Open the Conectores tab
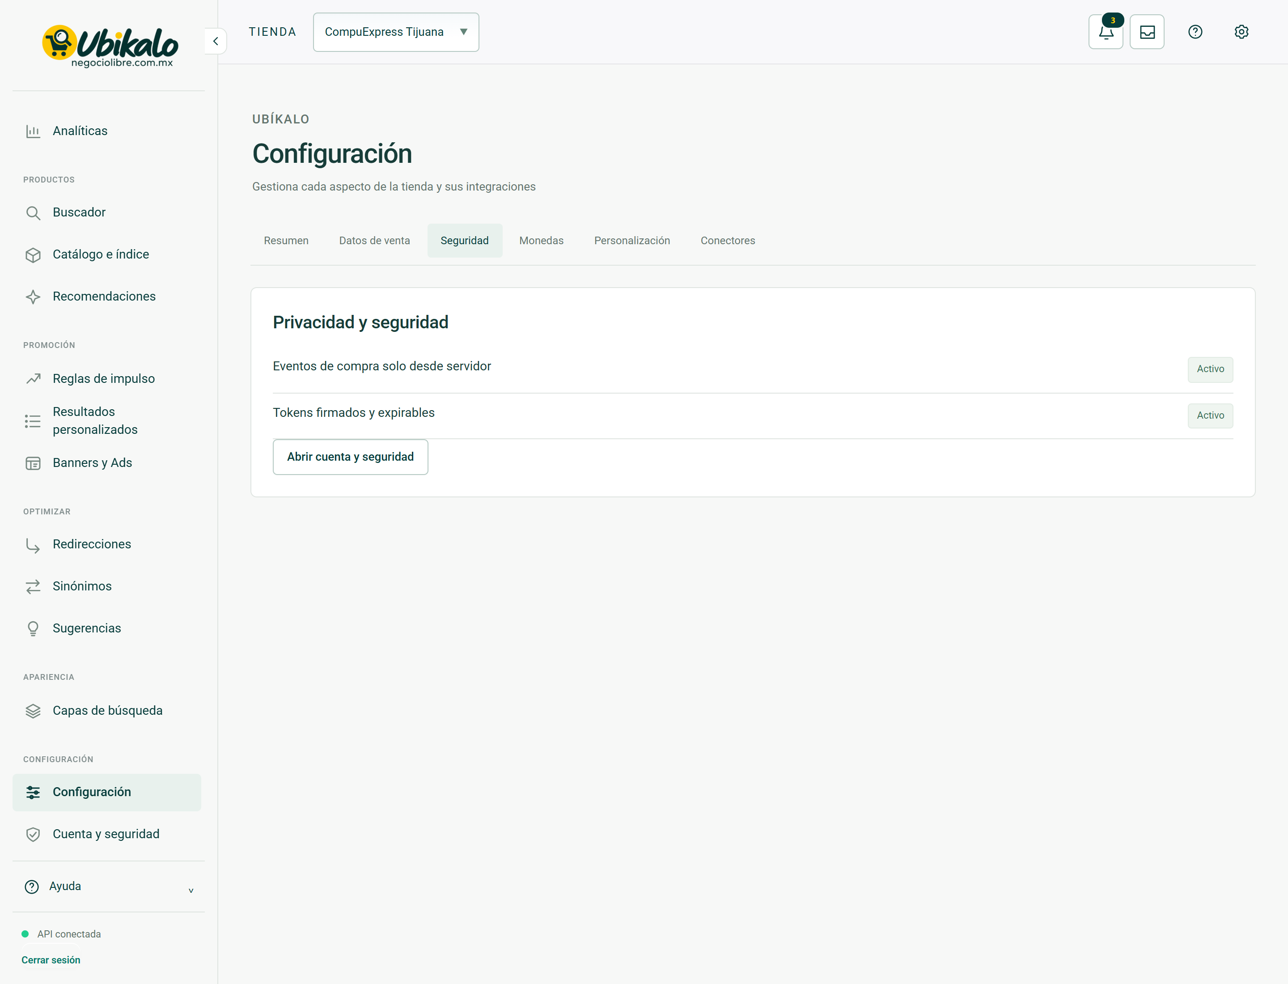 (x=728, y=241)
